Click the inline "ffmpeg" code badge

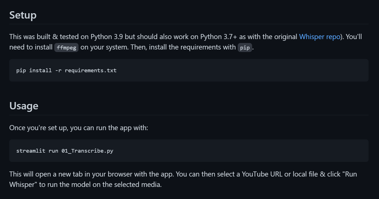[x=66, y=48]
